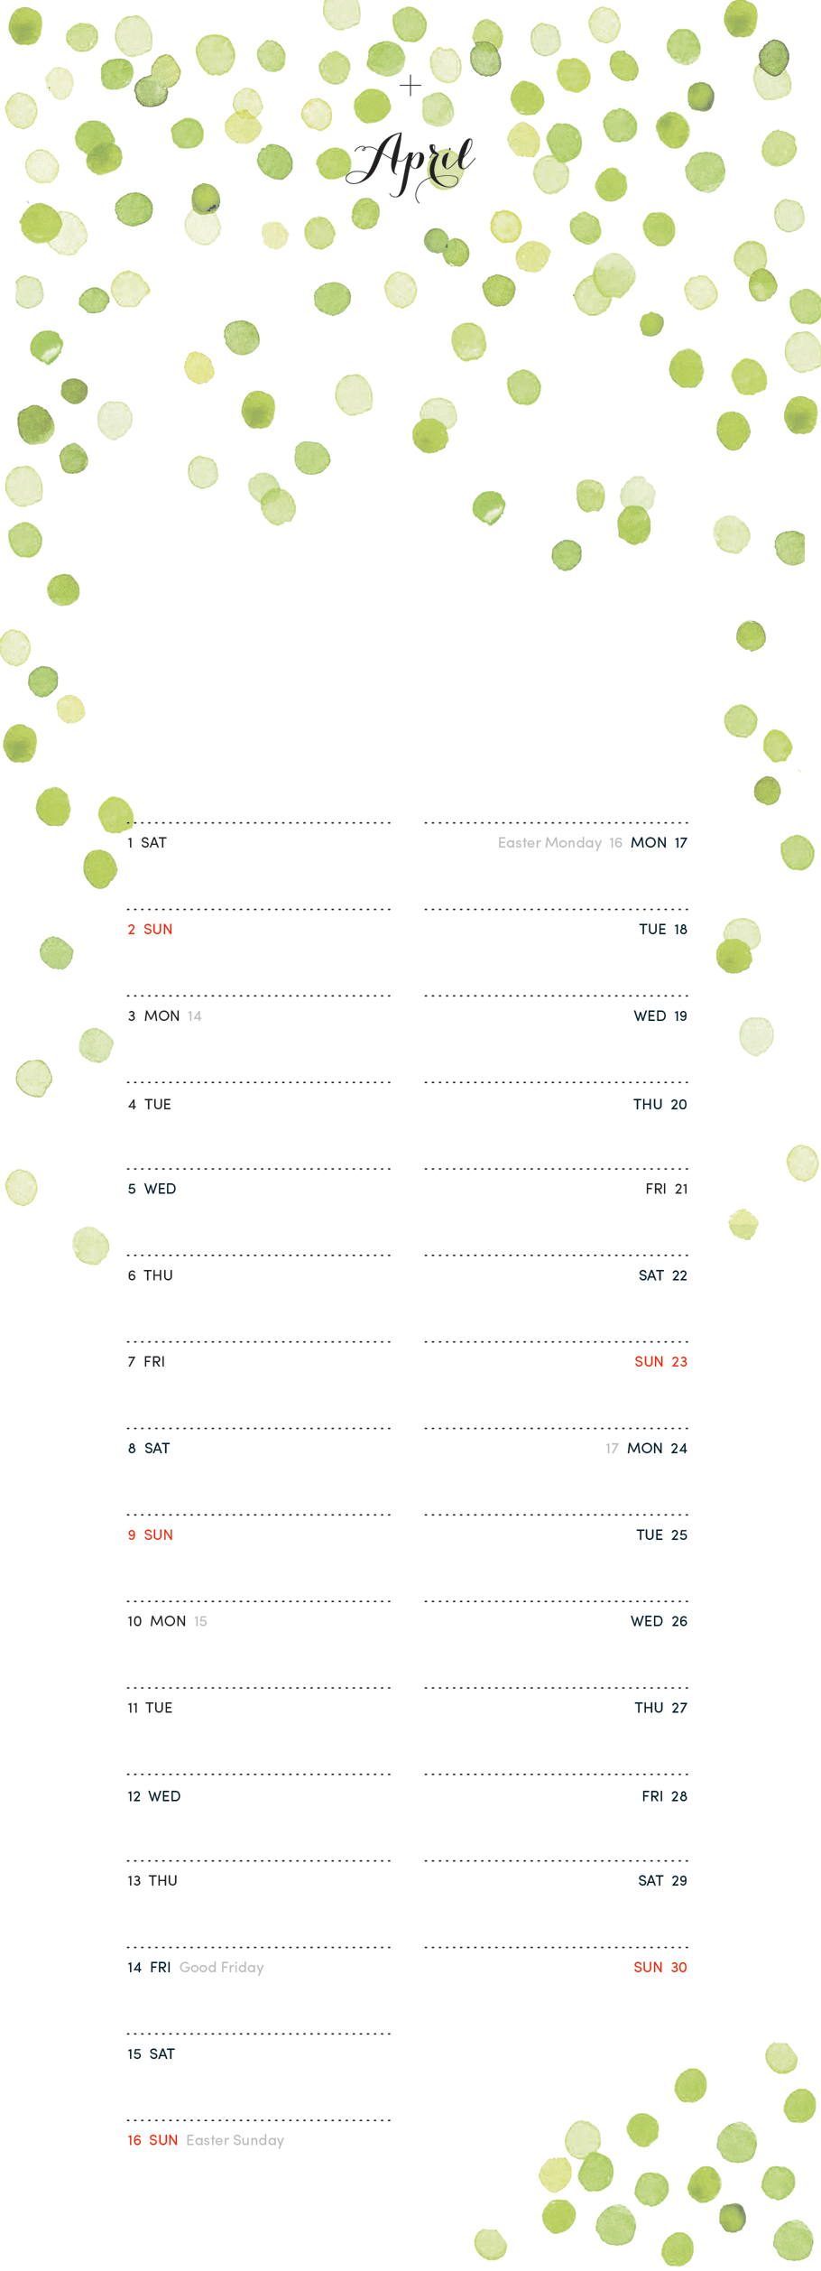Click week number 14 label
Screen dimensions: 821x2271
click(195, 1016)
